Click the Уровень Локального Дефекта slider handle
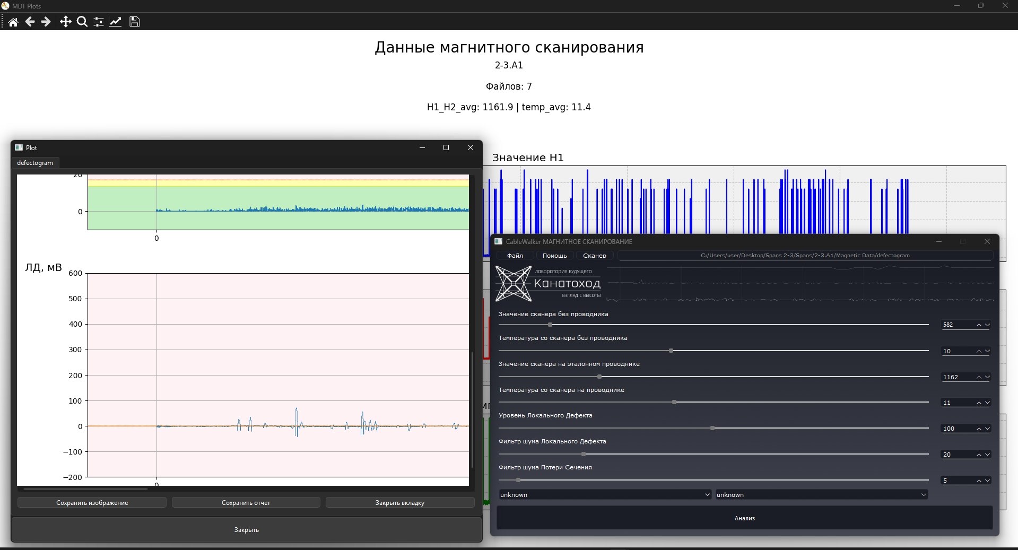This screenshot has height=550, width=1018. click(x=712, y=428)
